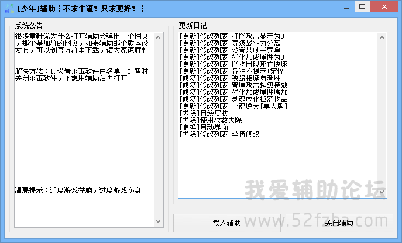Select line 等级战斗力分离 in update log

point(230,43)
